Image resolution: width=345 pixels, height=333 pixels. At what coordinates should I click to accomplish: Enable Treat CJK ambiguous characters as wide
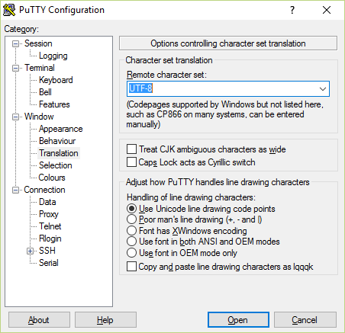[131, 149]
